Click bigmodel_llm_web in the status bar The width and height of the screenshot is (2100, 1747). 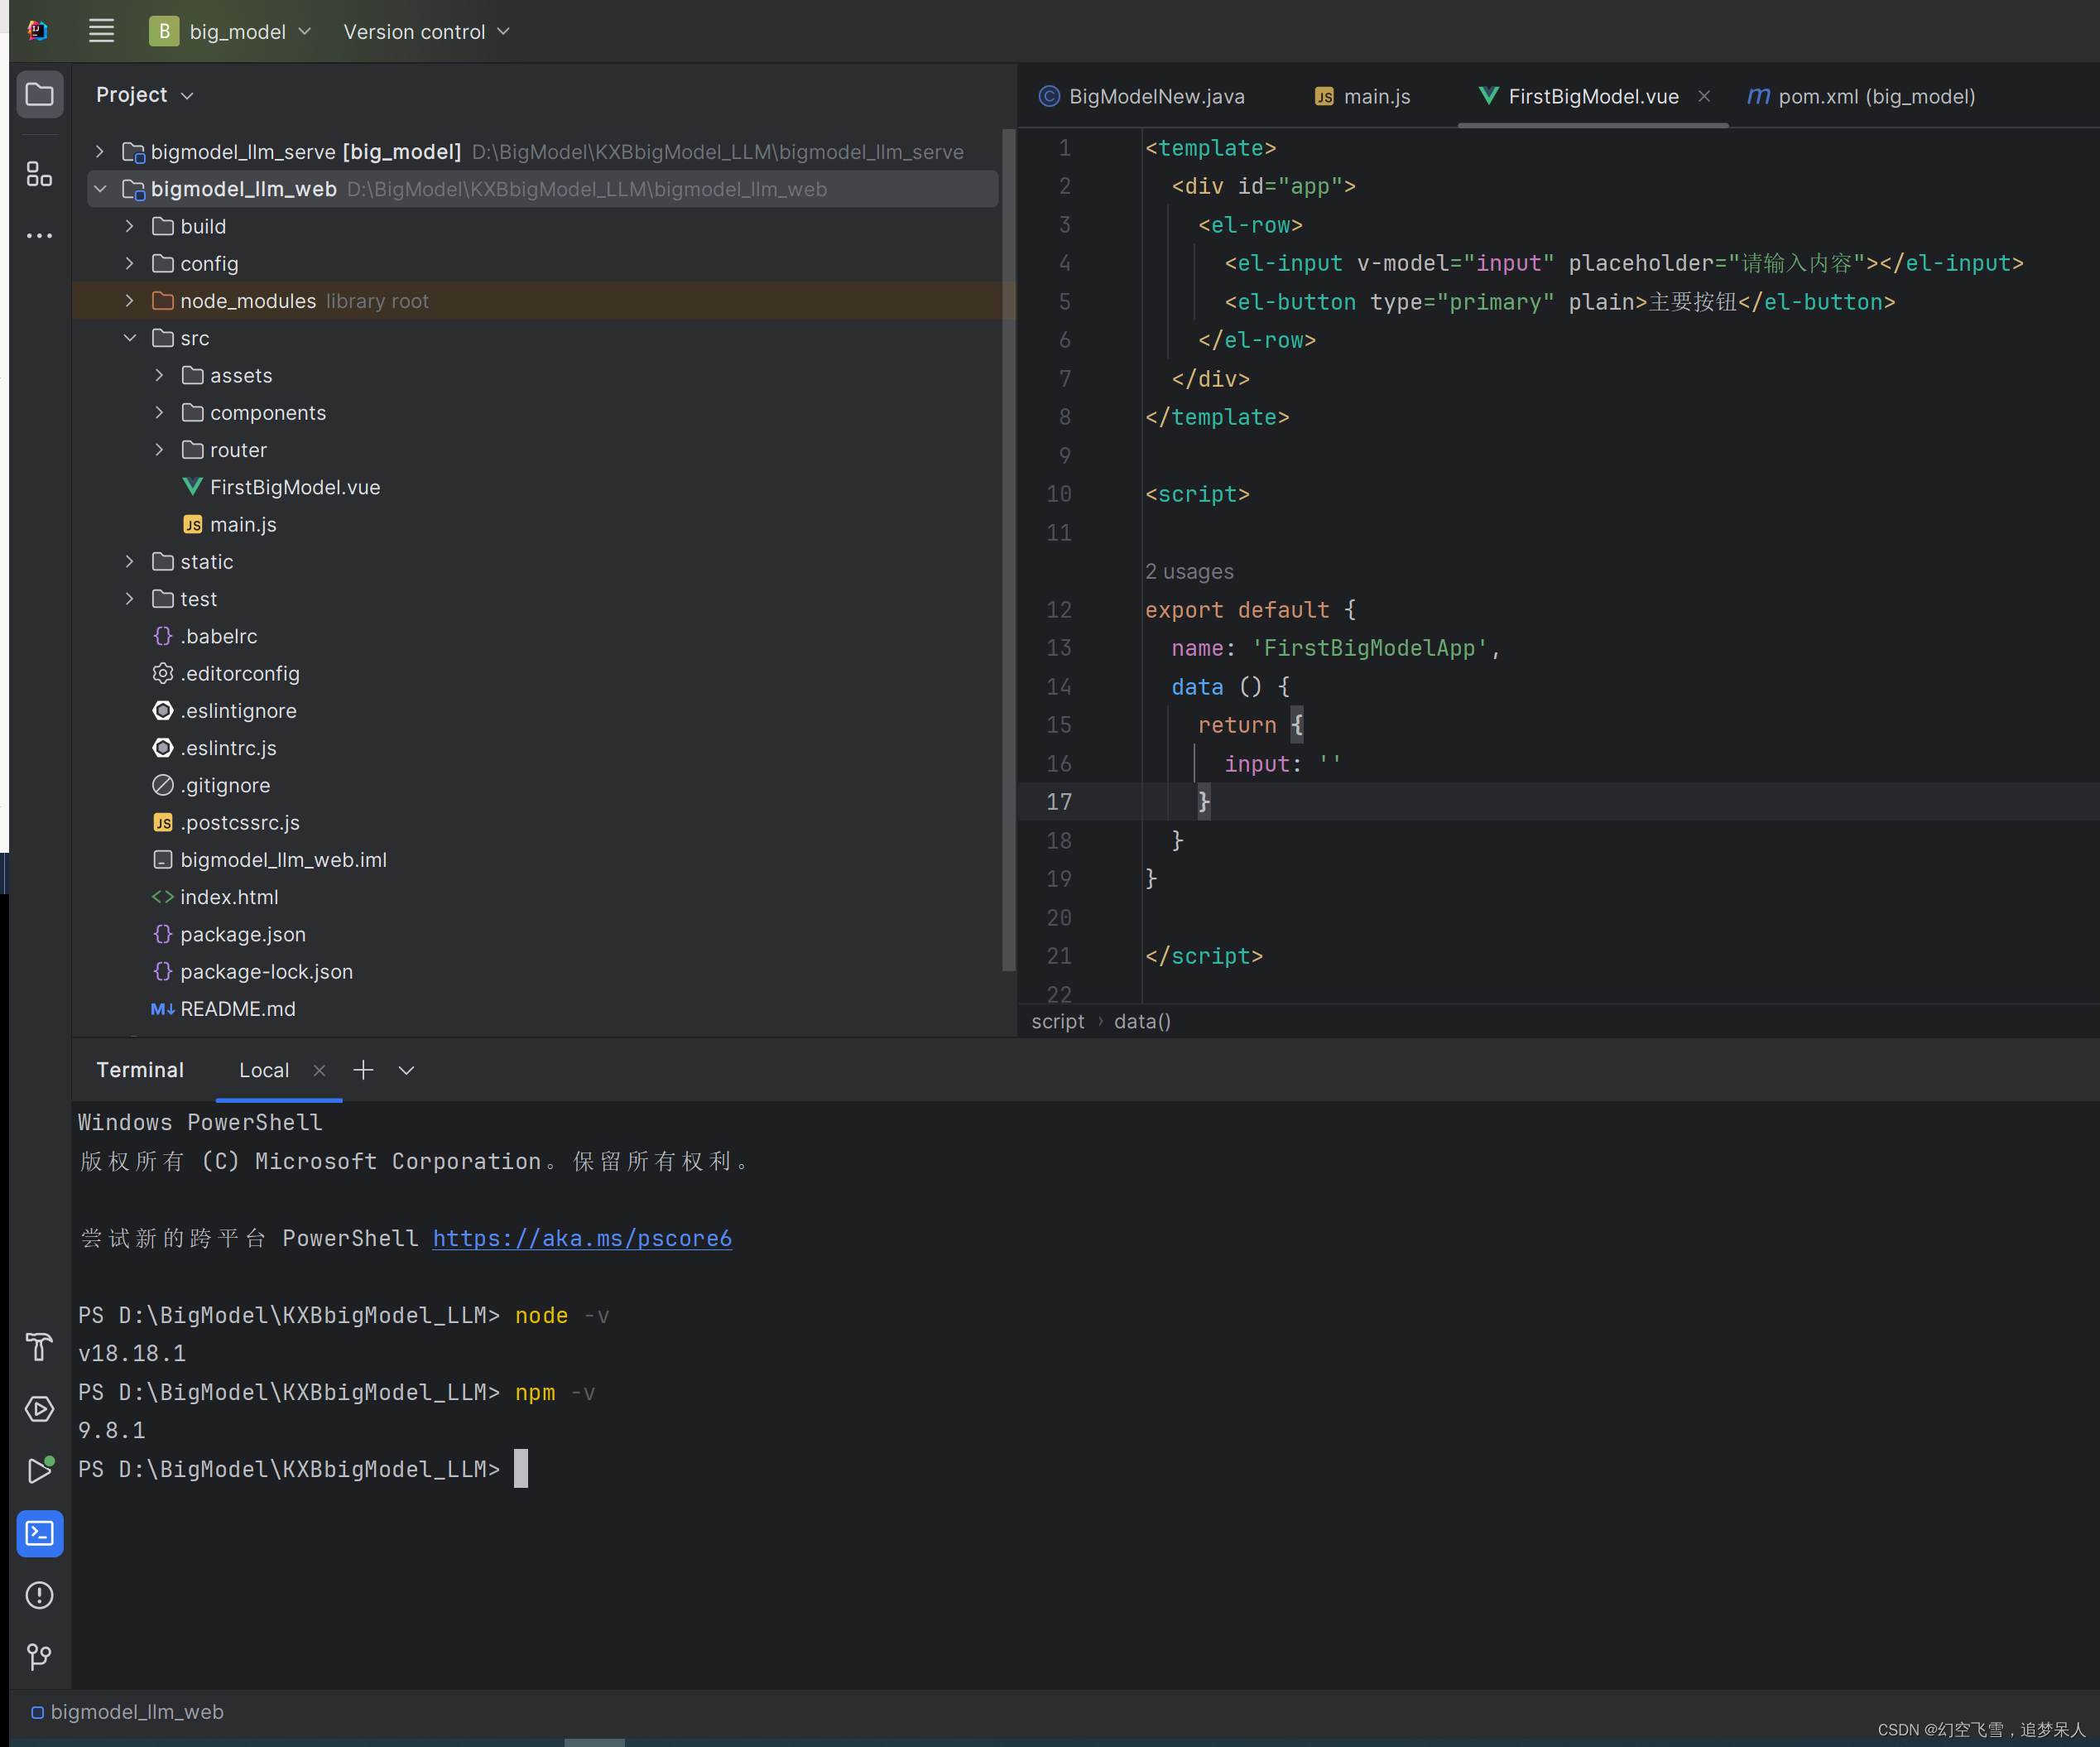[127, 1712]
